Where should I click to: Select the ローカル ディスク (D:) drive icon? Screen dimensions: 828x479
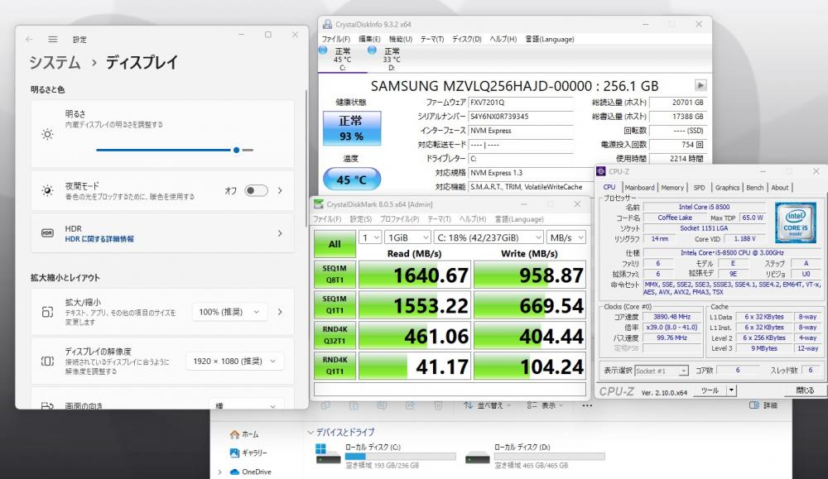[478, 457]
